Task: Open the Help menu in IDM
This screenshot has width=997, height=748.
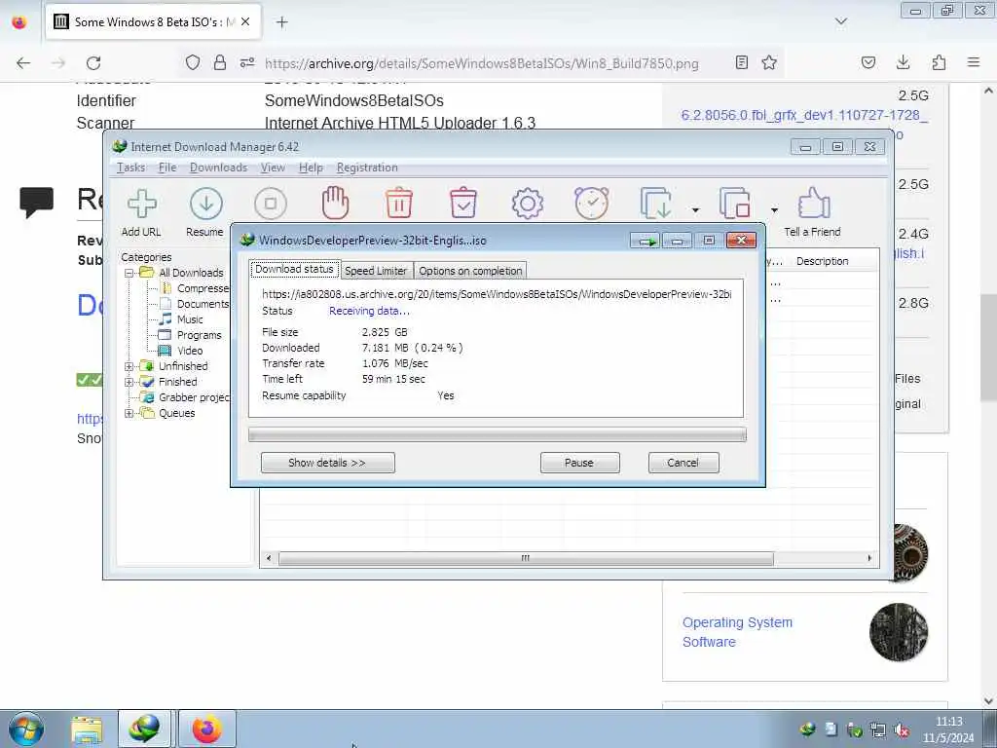Action: click(x=311, y=168)
